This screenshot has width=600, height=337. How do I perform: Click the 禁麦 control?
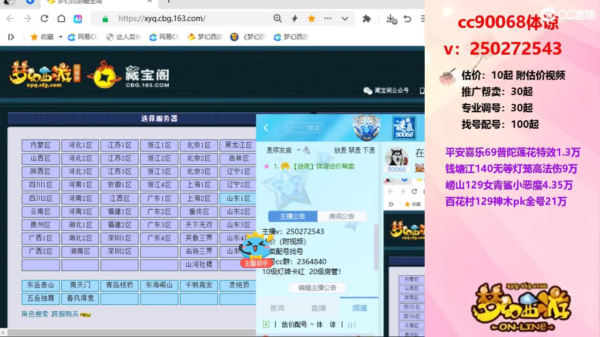(354, 150)
